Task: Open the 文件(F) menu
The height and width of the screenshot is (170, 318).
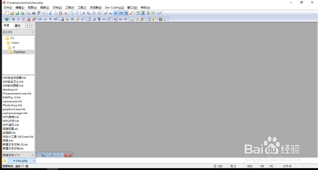Action: tap(8, 8)
